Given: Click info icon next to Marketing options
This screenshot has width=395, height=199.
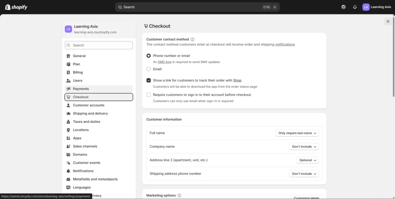Looking at the screenshot, I should pyautogui.click(x=179, y=196).
